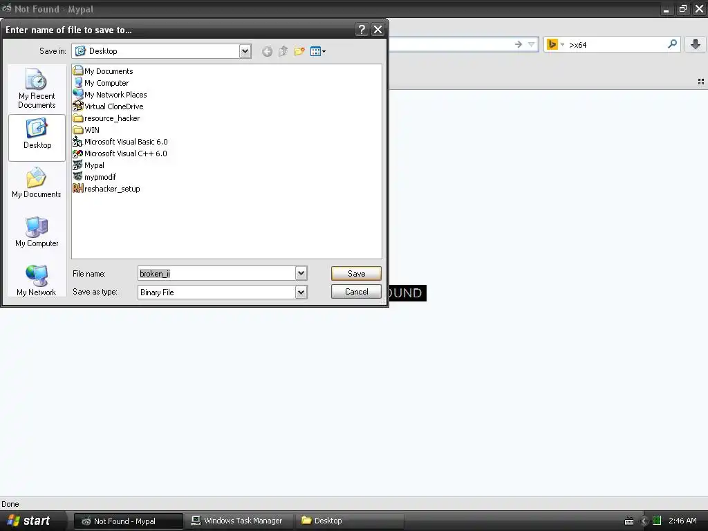The image size is (708, 531).
Task: Switch to Windows Task Manager taskbar button
Action: click(240, 521)
